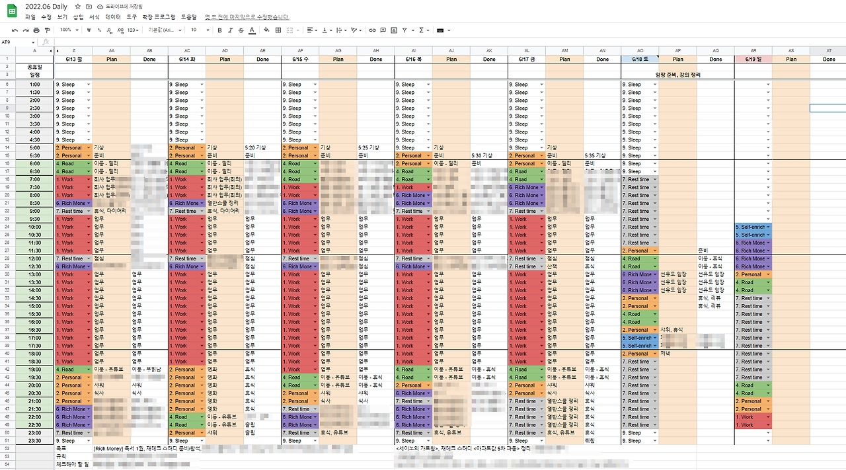Expand the collapsed column group arrow
Image resolution: width=846 pixels, height=470 pixels.
click(58, 50)
